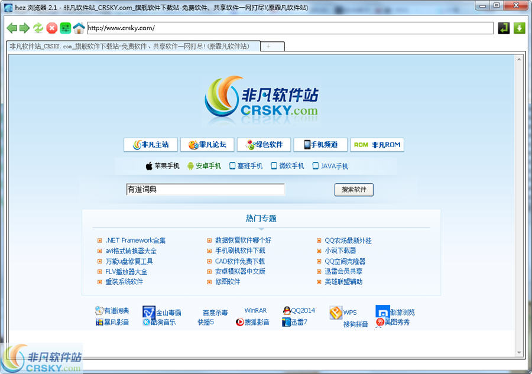
Task: Focus the address bar with http://www.crsky.com/
Action: pos(290,28)
